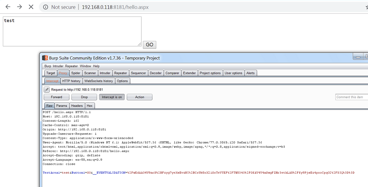Click the Content-Type header line
Viewport: 368px width, 187px height.
click(x=88, y=138)
